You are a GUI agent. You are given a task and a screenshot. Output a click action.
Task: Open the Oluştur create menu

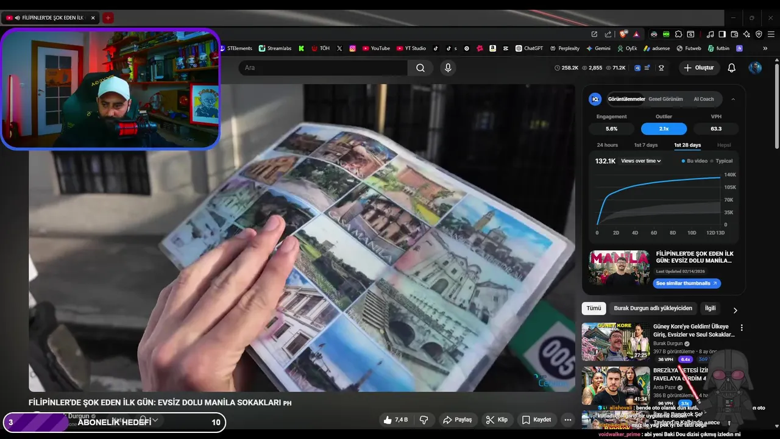[x=698, y=68]
